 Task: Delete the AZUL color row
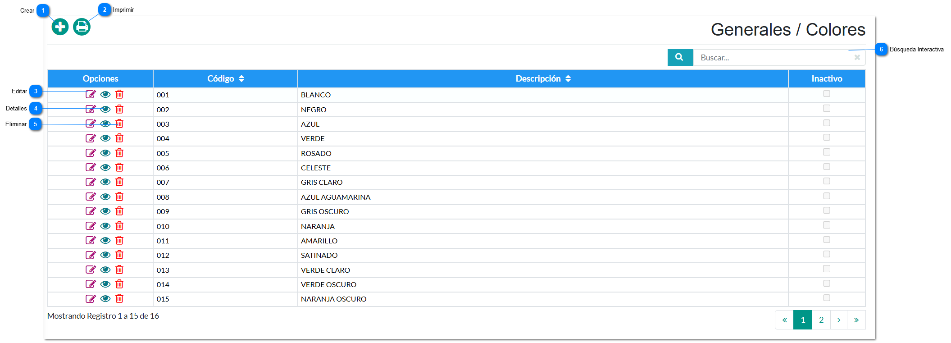tap(119, 123)
